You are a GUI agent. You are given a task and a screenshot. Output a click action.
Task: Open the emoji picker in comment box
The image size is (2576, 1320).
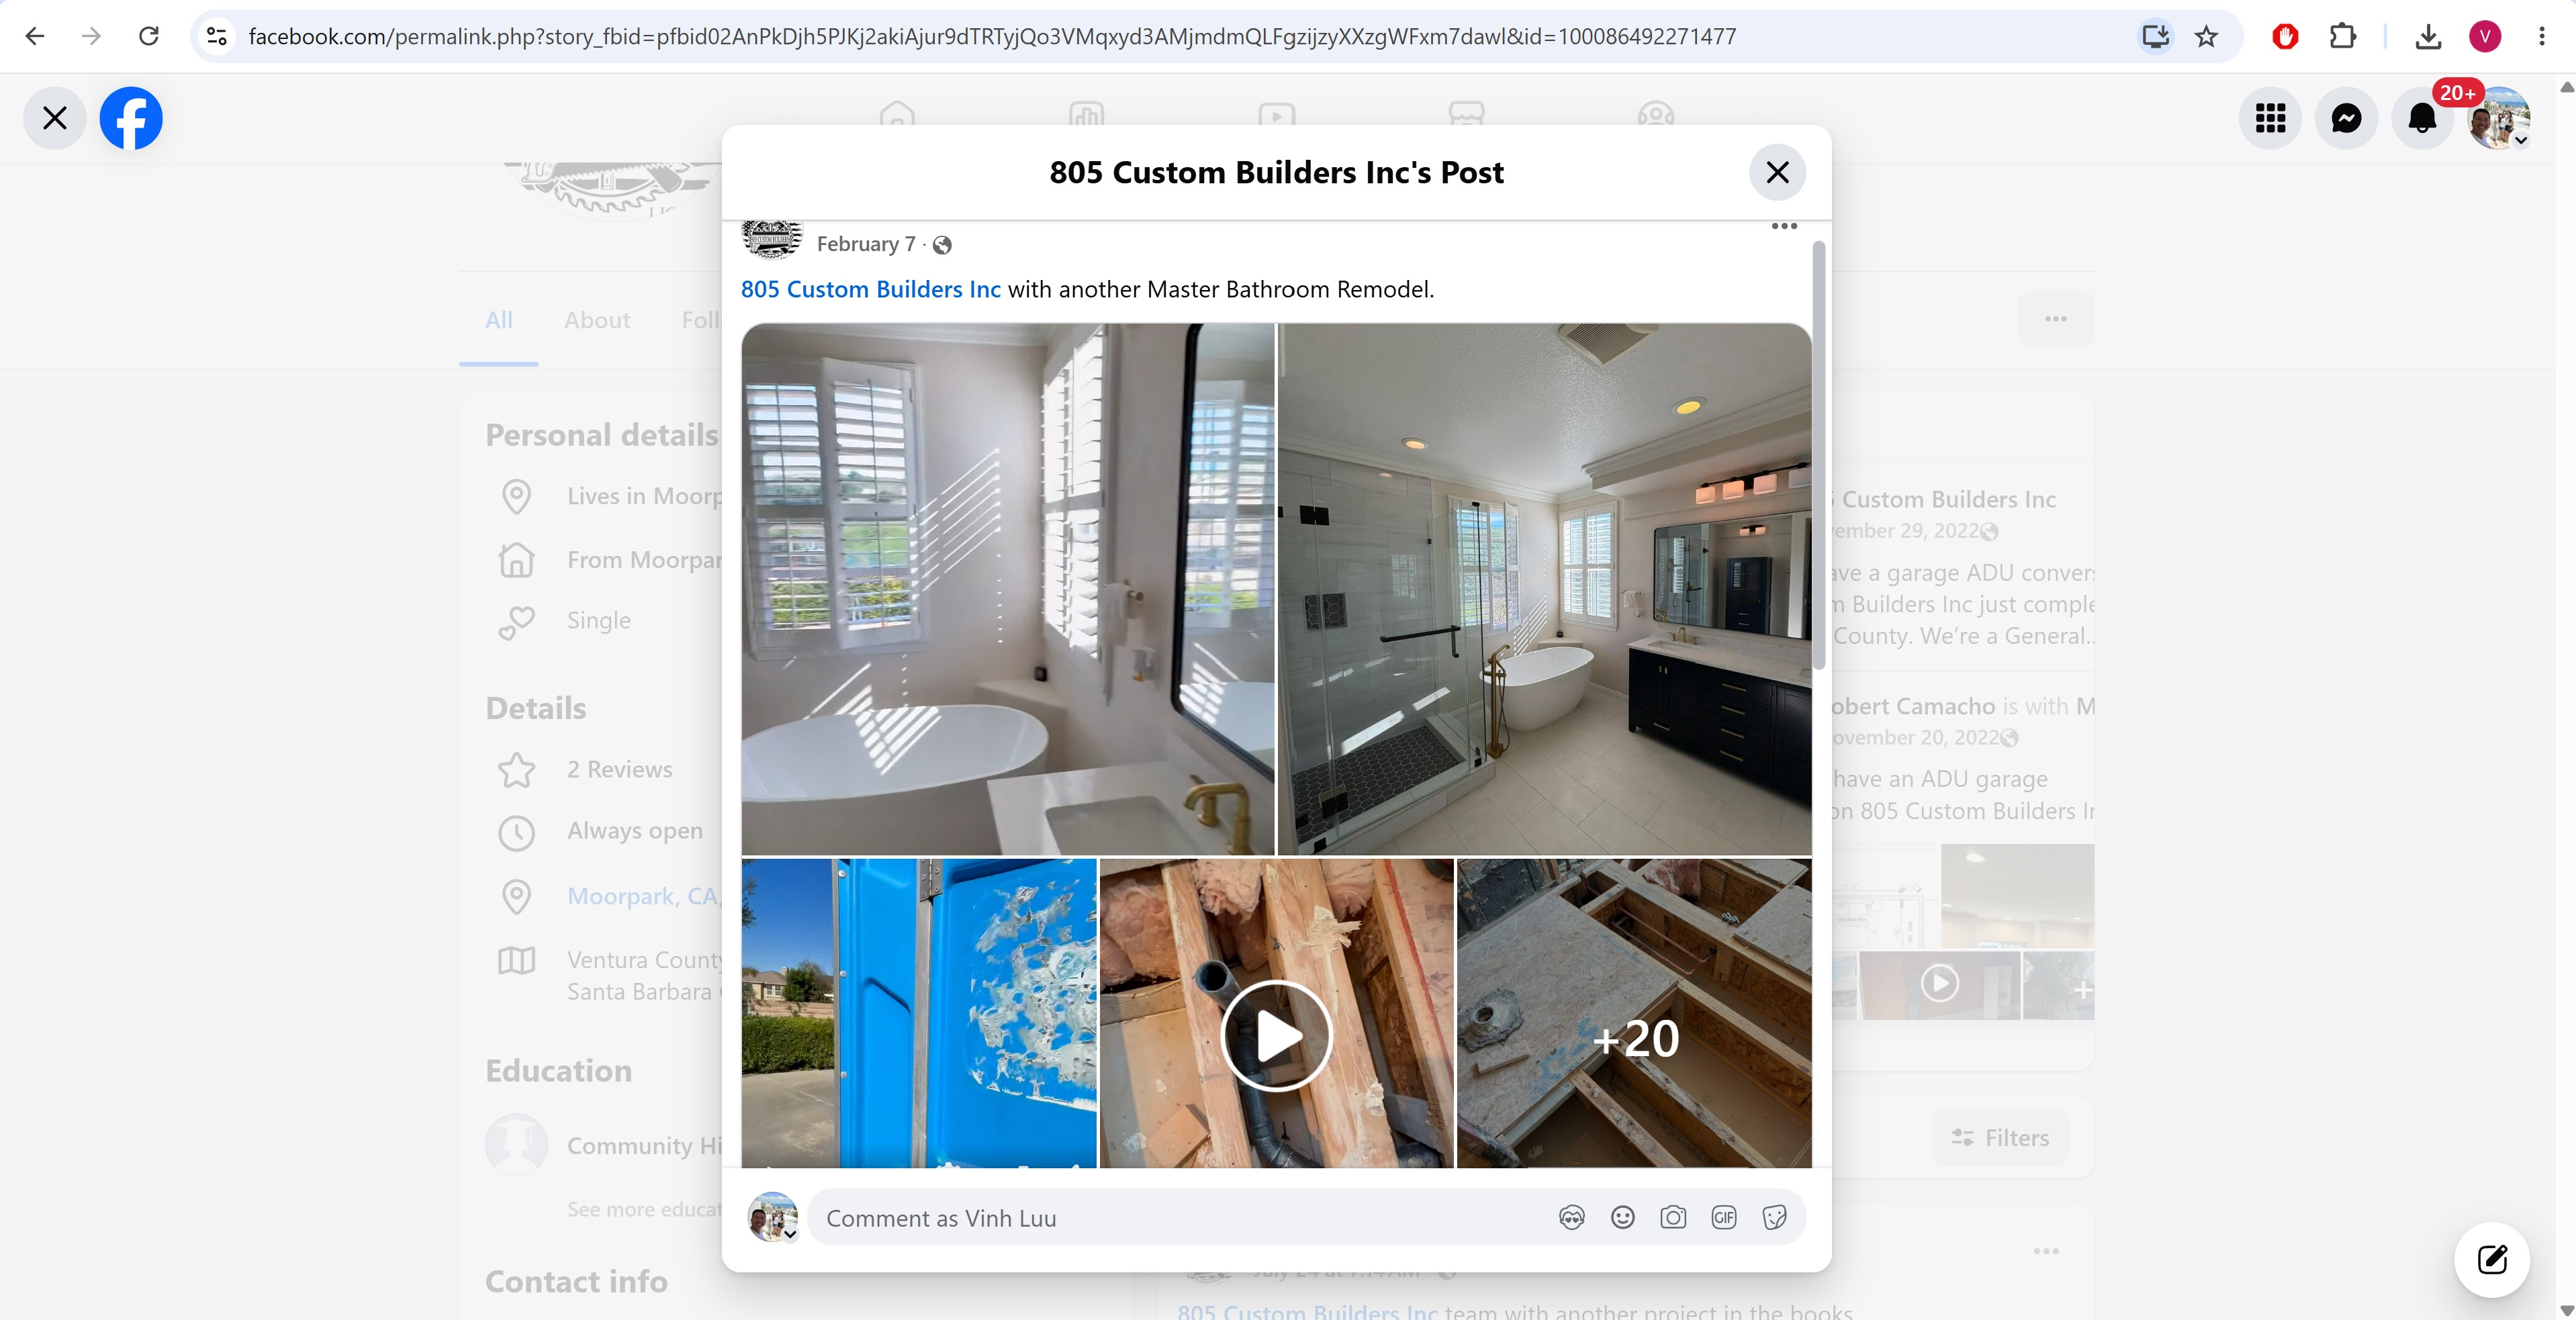click(1622, 1217)
